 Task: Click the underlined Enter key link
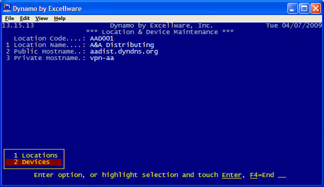231,175
